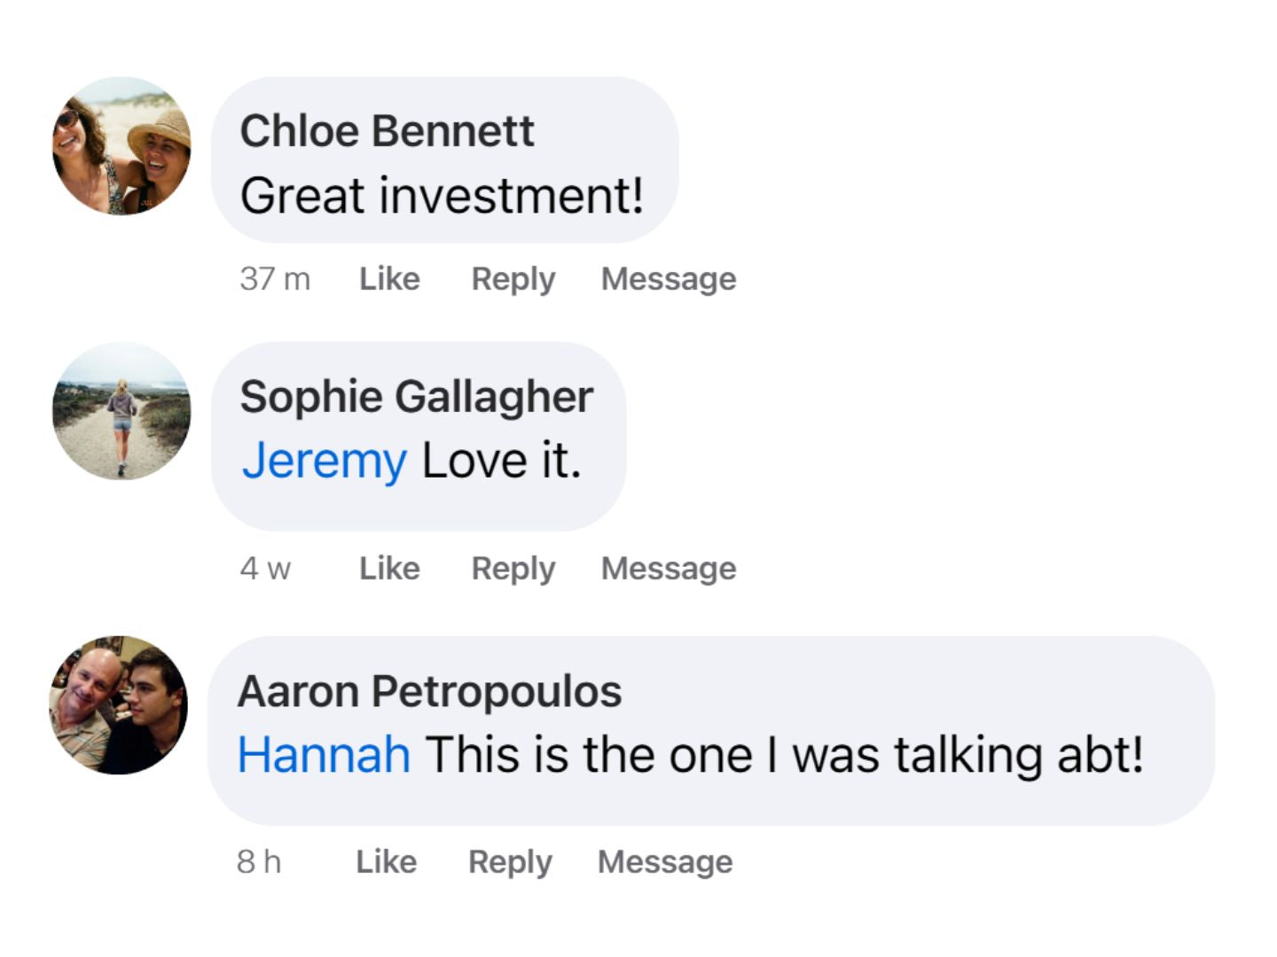Reply to Chloe Bennett's comment
Image resolution: width=1277 pixels, height=957 pixels.
pos(513,279)
